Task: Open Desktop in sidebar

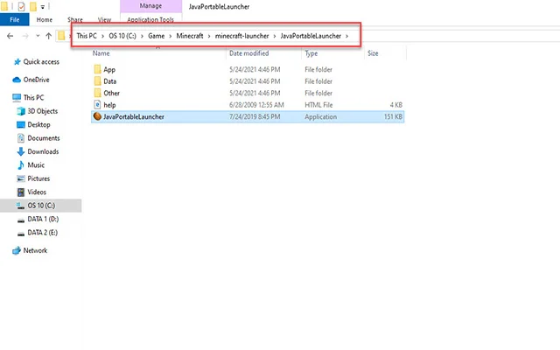Action: pos(38,124)
